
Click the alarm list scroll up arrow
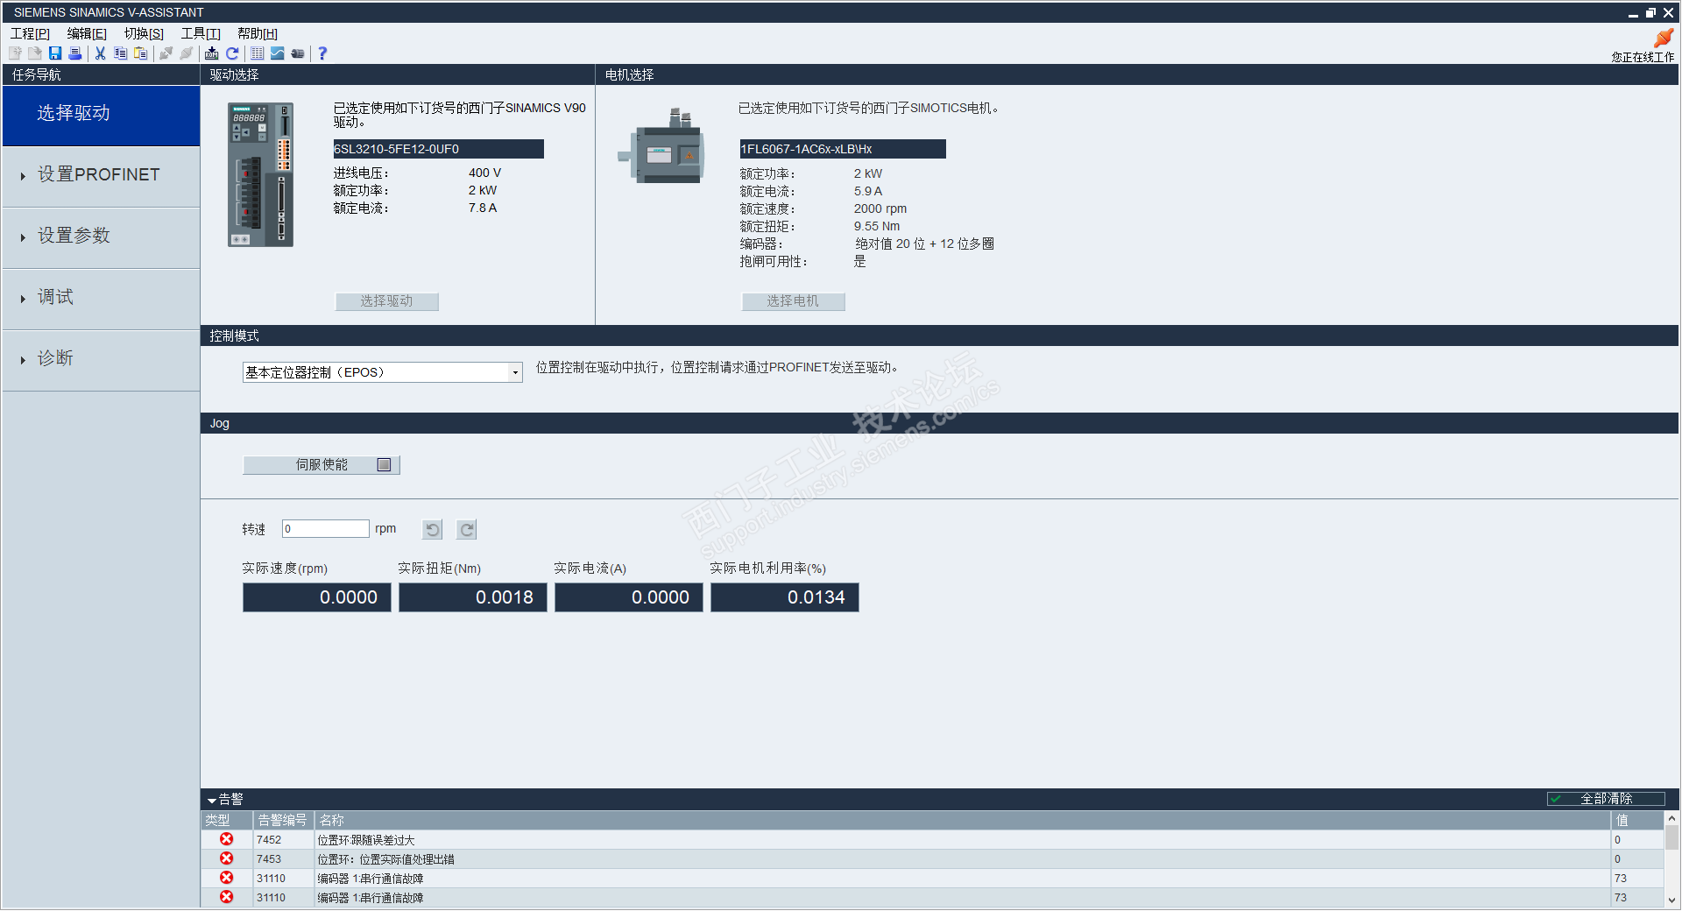click(x=1672, y=818)
